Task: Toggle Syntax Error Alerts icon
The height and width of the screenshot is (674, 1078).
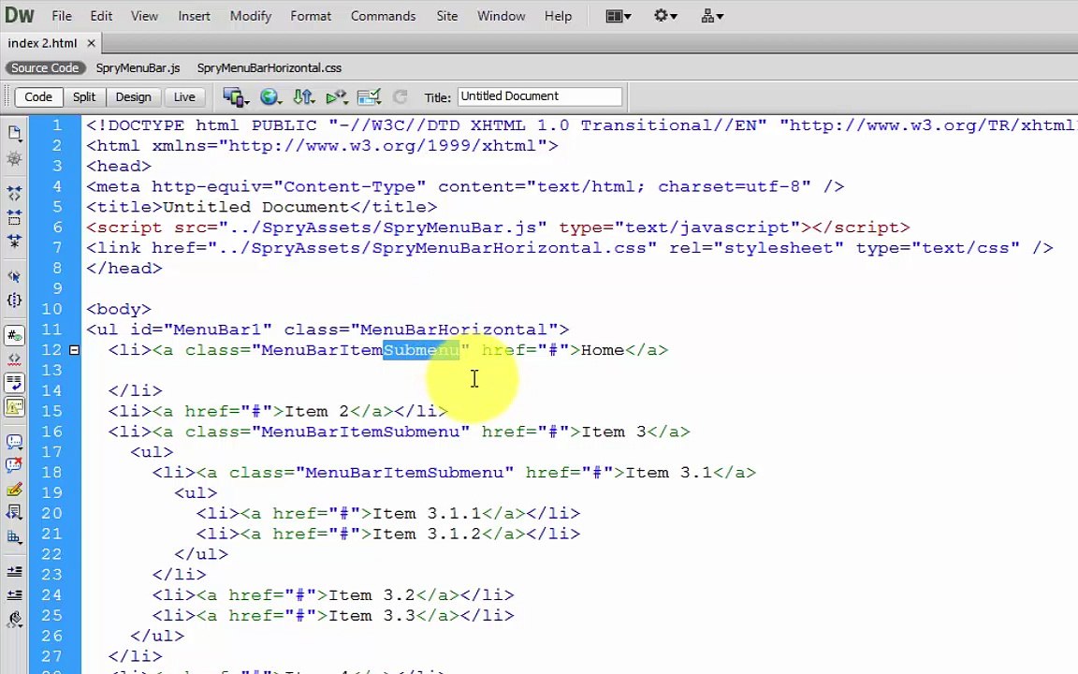Action: point(14,406)
